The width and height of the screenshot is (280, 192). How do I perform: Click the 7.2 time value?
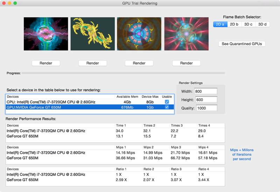tap(173, 136)
